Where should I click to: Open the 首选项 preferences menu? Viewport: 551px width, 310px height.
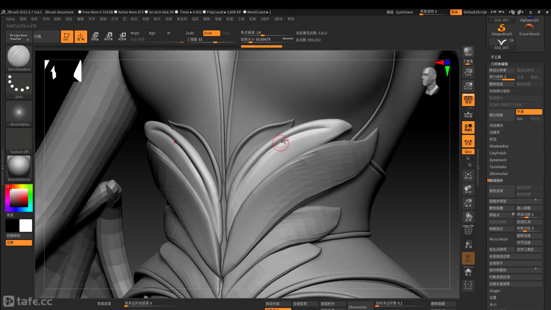click(x=182, y=19)
